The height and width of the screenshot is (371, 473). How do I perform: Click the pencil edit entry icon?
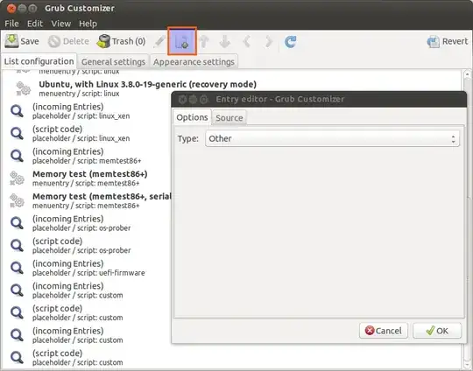159,42
